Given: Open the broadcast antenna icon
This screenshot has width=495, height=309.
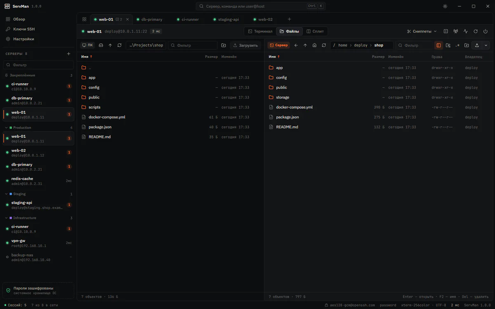Looking at the screenshot, I should 456,31.
